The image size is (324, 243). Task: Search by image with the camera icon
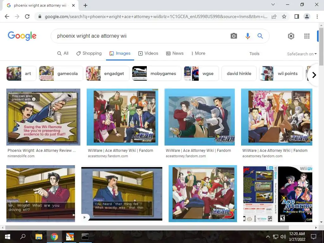click(234, 36)
